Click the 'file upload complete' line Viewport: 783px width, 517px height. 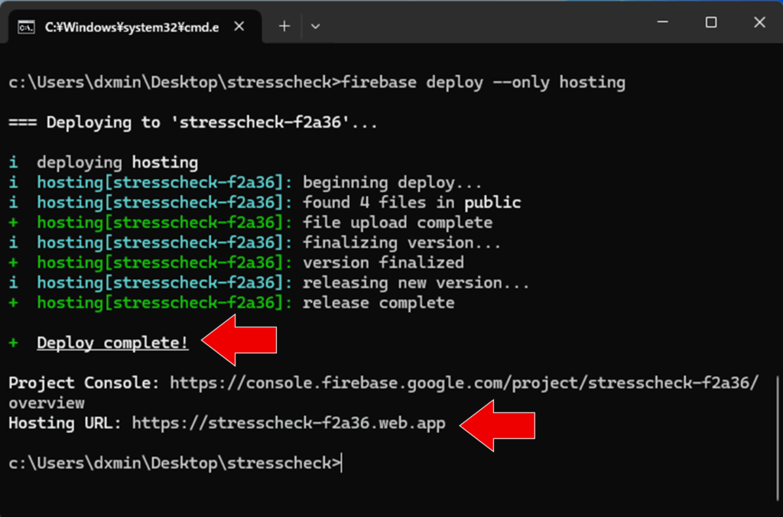click(x=250, y=223)
